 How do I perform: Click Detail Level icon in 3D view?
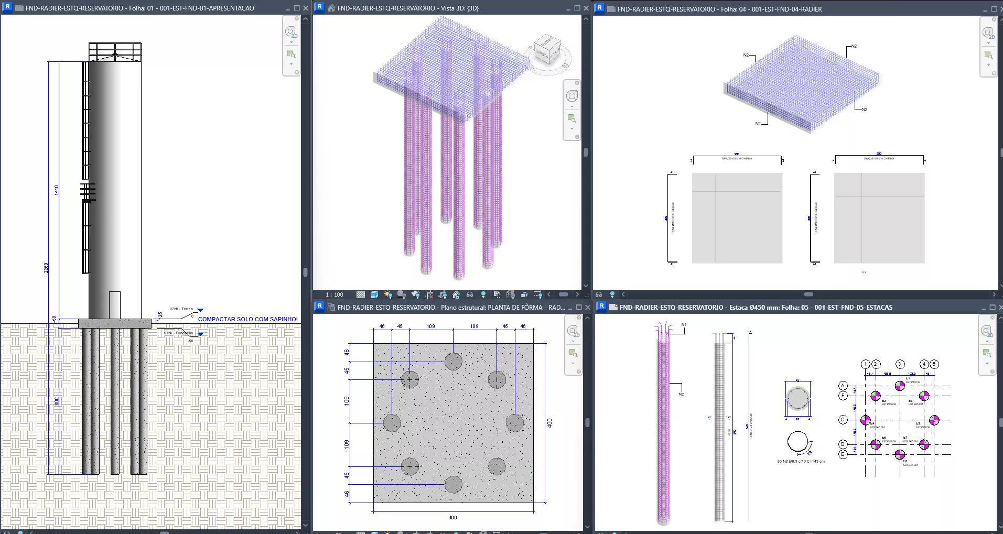(361, 295)
